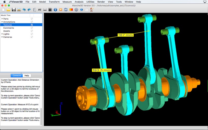Select the Comments tree item
Image resolution: width=208 pixels, height=130 pixels.
(9, 28)
